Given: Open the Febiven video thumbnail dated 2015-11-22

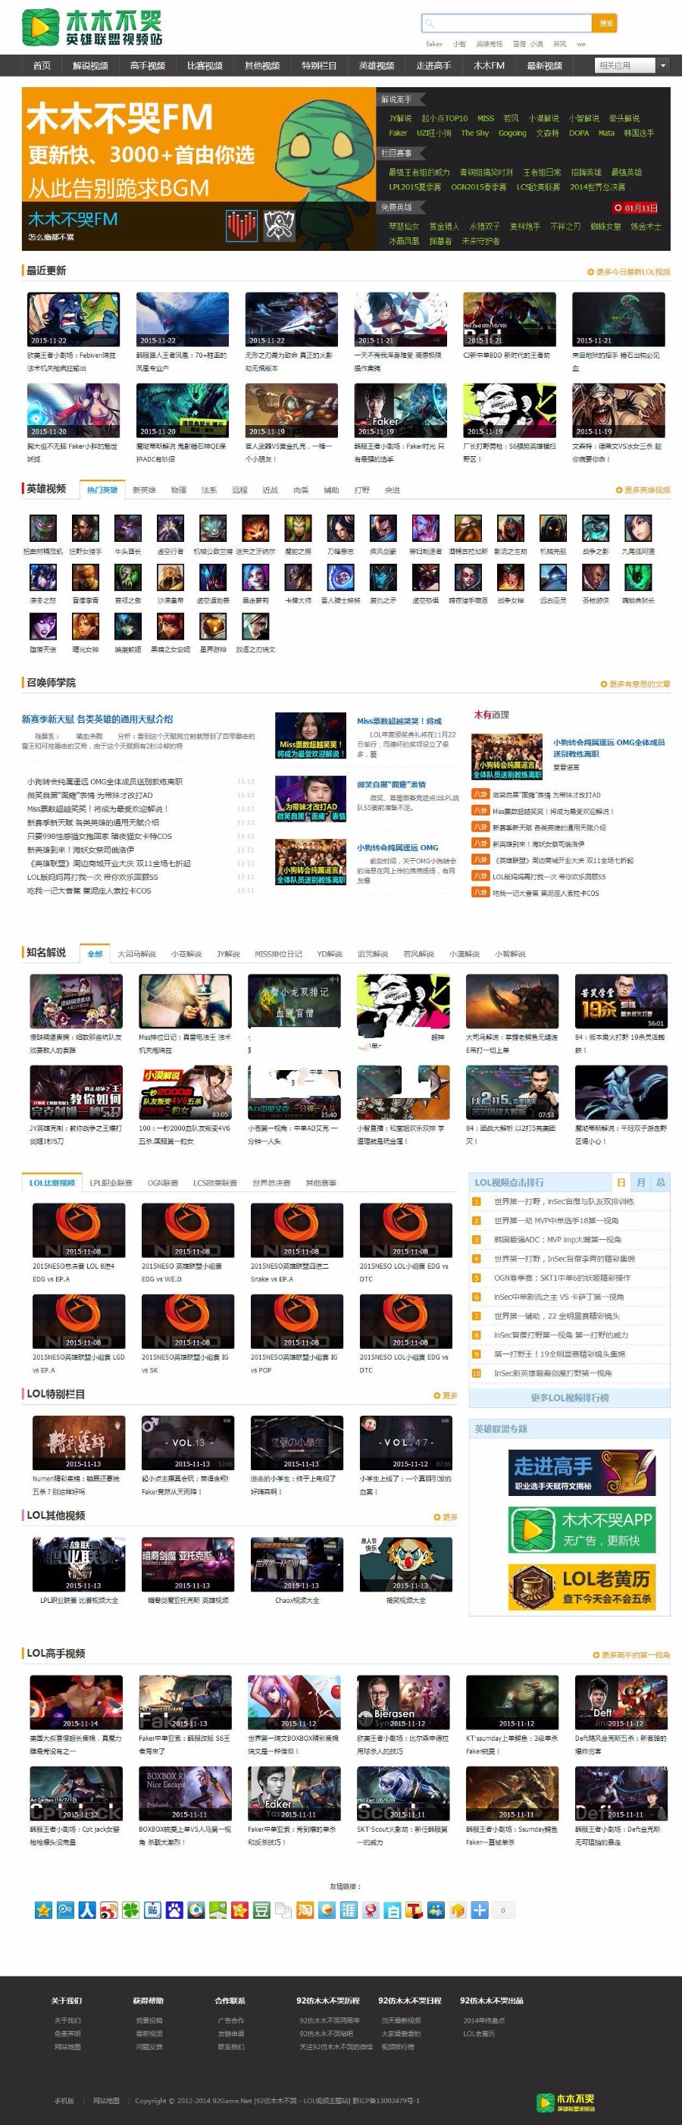Looking at the screenshot, I should (74, 319).
